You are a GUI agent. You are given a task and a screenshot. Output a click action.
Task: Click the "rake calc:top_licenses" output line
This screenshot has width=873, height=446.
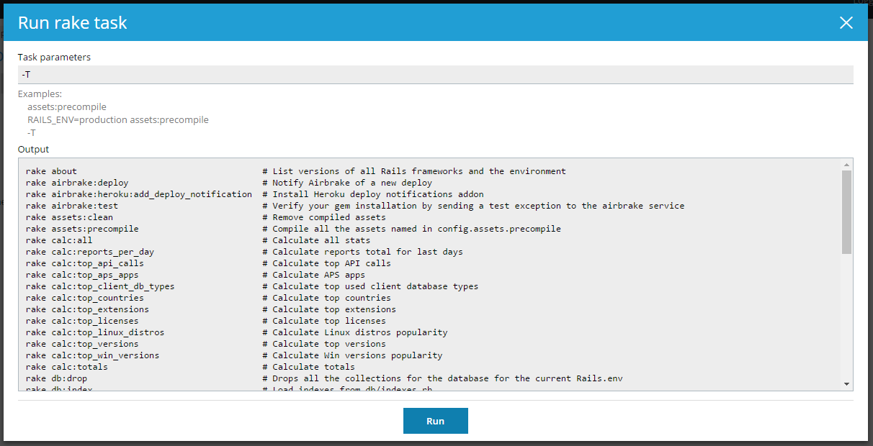point(82,321)
